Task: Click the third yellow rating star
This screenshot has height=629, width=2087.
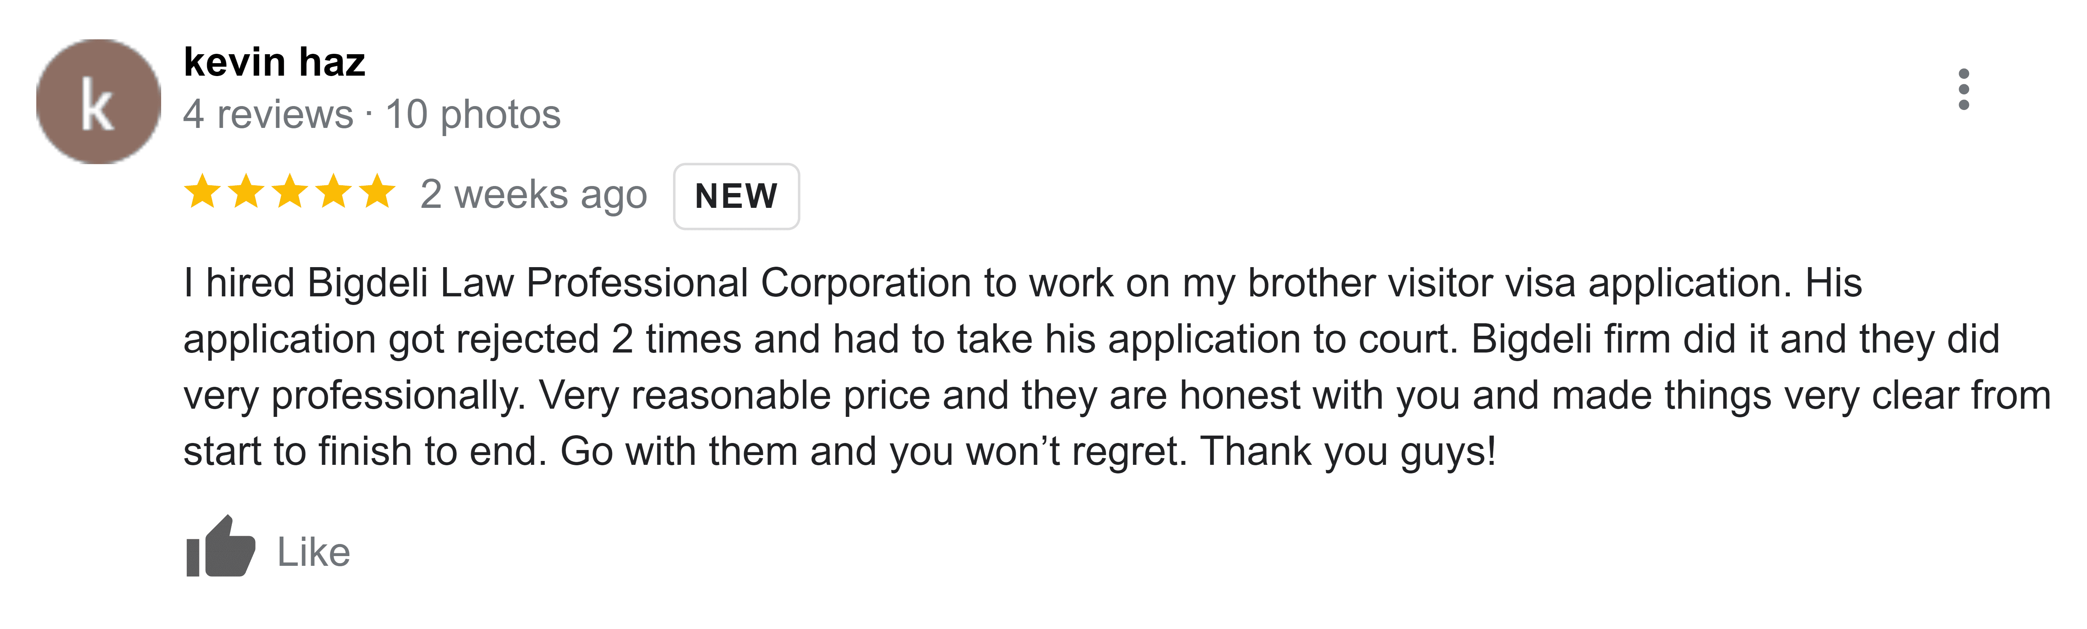Action: click(x=290, y=193)
